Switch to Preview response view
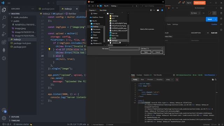 coord(150,79)
